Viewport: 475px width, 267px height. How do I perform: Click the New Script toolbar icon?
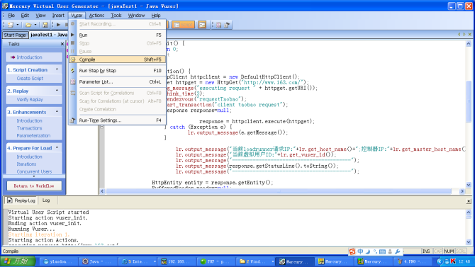[11, 25]
